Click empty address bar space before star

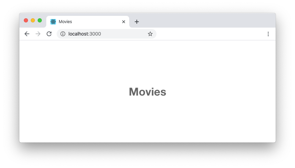coord(124,34)
